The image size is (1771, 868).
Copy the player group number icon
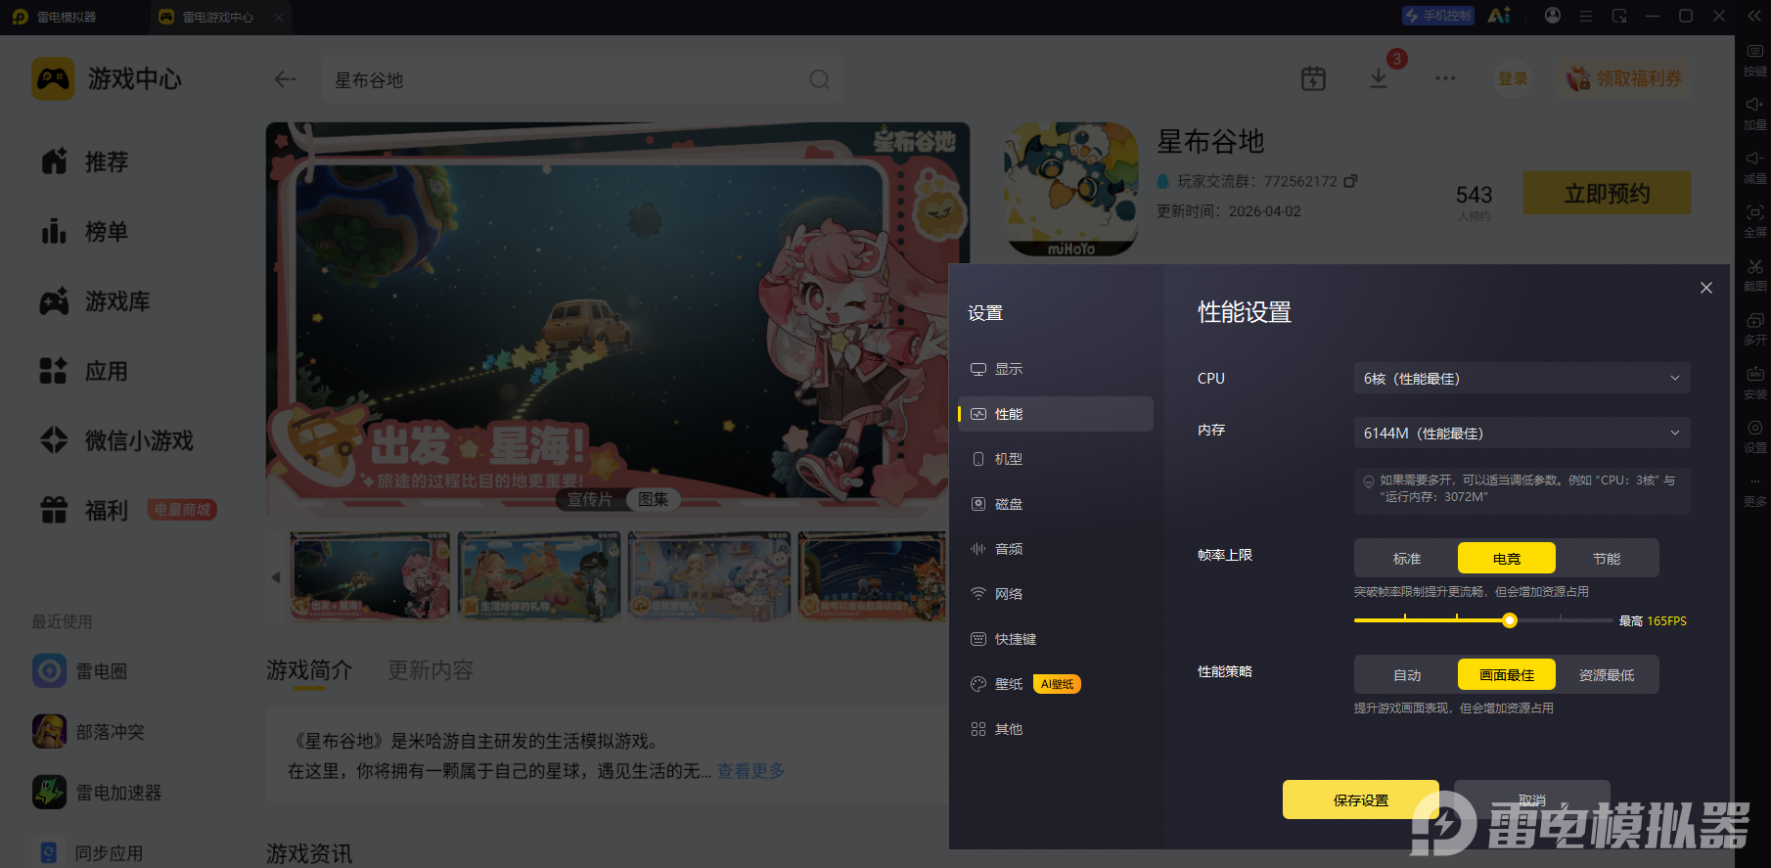click(1350, 181)
